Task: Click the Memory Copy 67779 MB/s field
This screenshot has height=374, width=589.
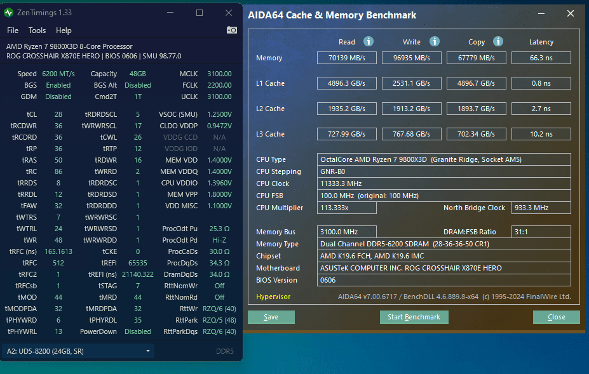Action: (477, 58)
